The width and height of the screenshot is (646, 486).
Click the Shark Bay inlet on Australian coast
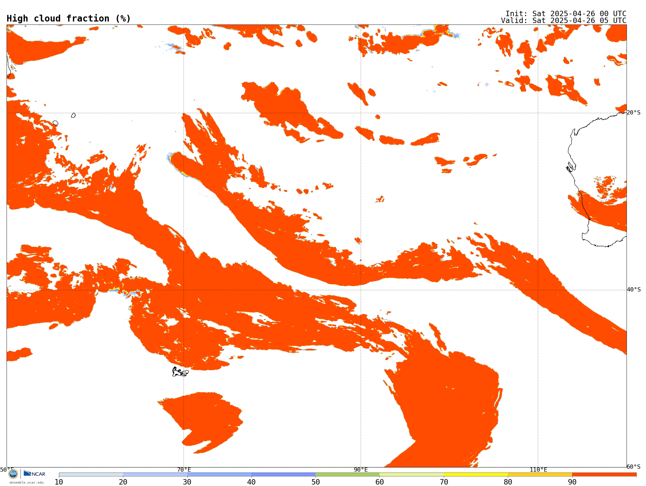coord(571,167)
